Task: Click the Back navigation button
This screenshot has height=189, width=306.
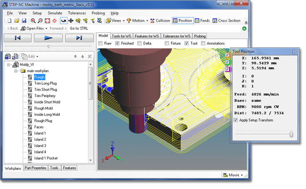Action: coord(12,28)
